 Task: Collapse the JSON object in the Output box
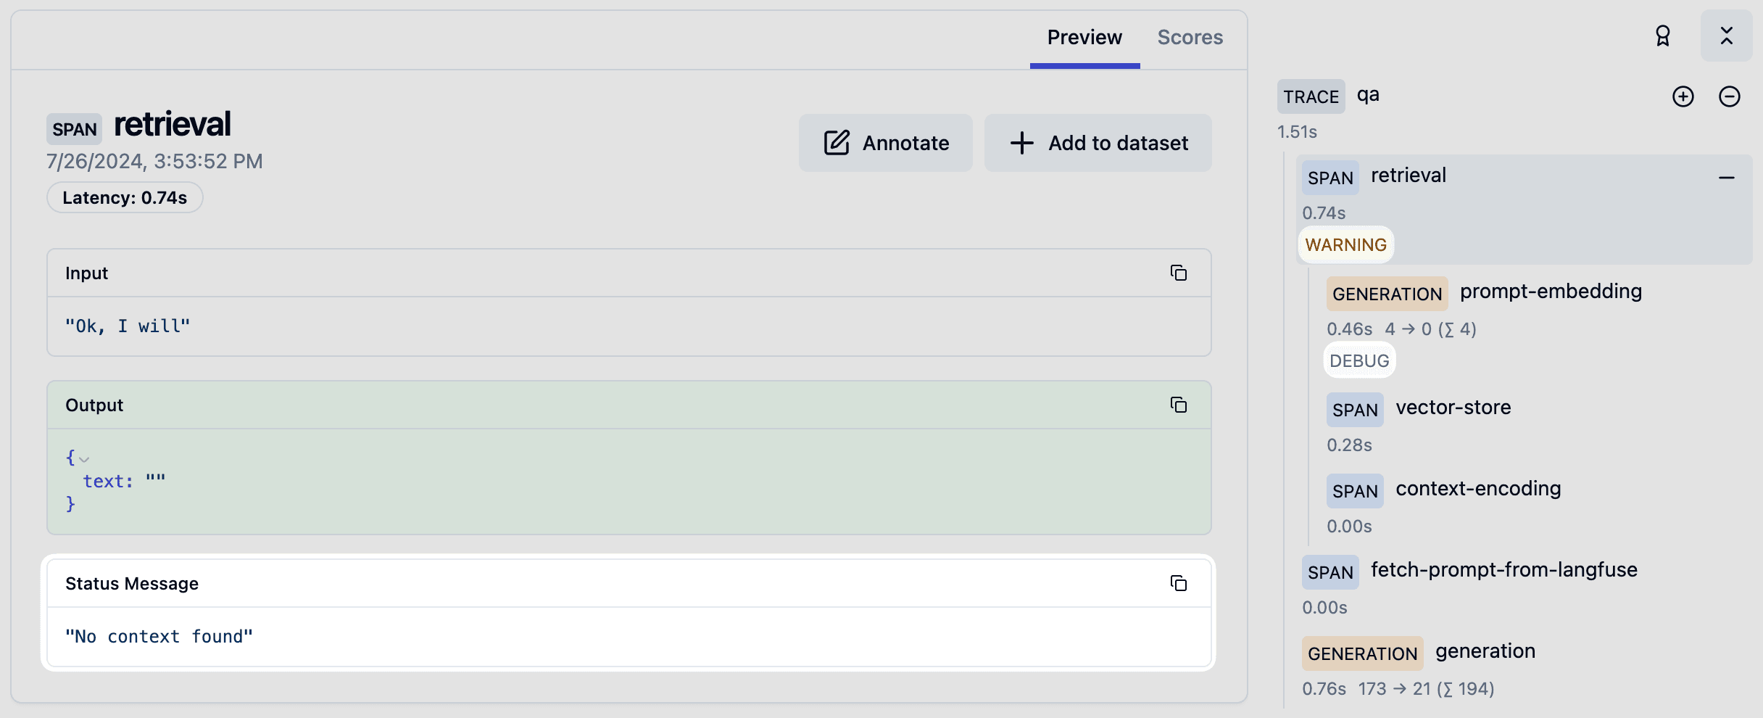tap(85, 459)
